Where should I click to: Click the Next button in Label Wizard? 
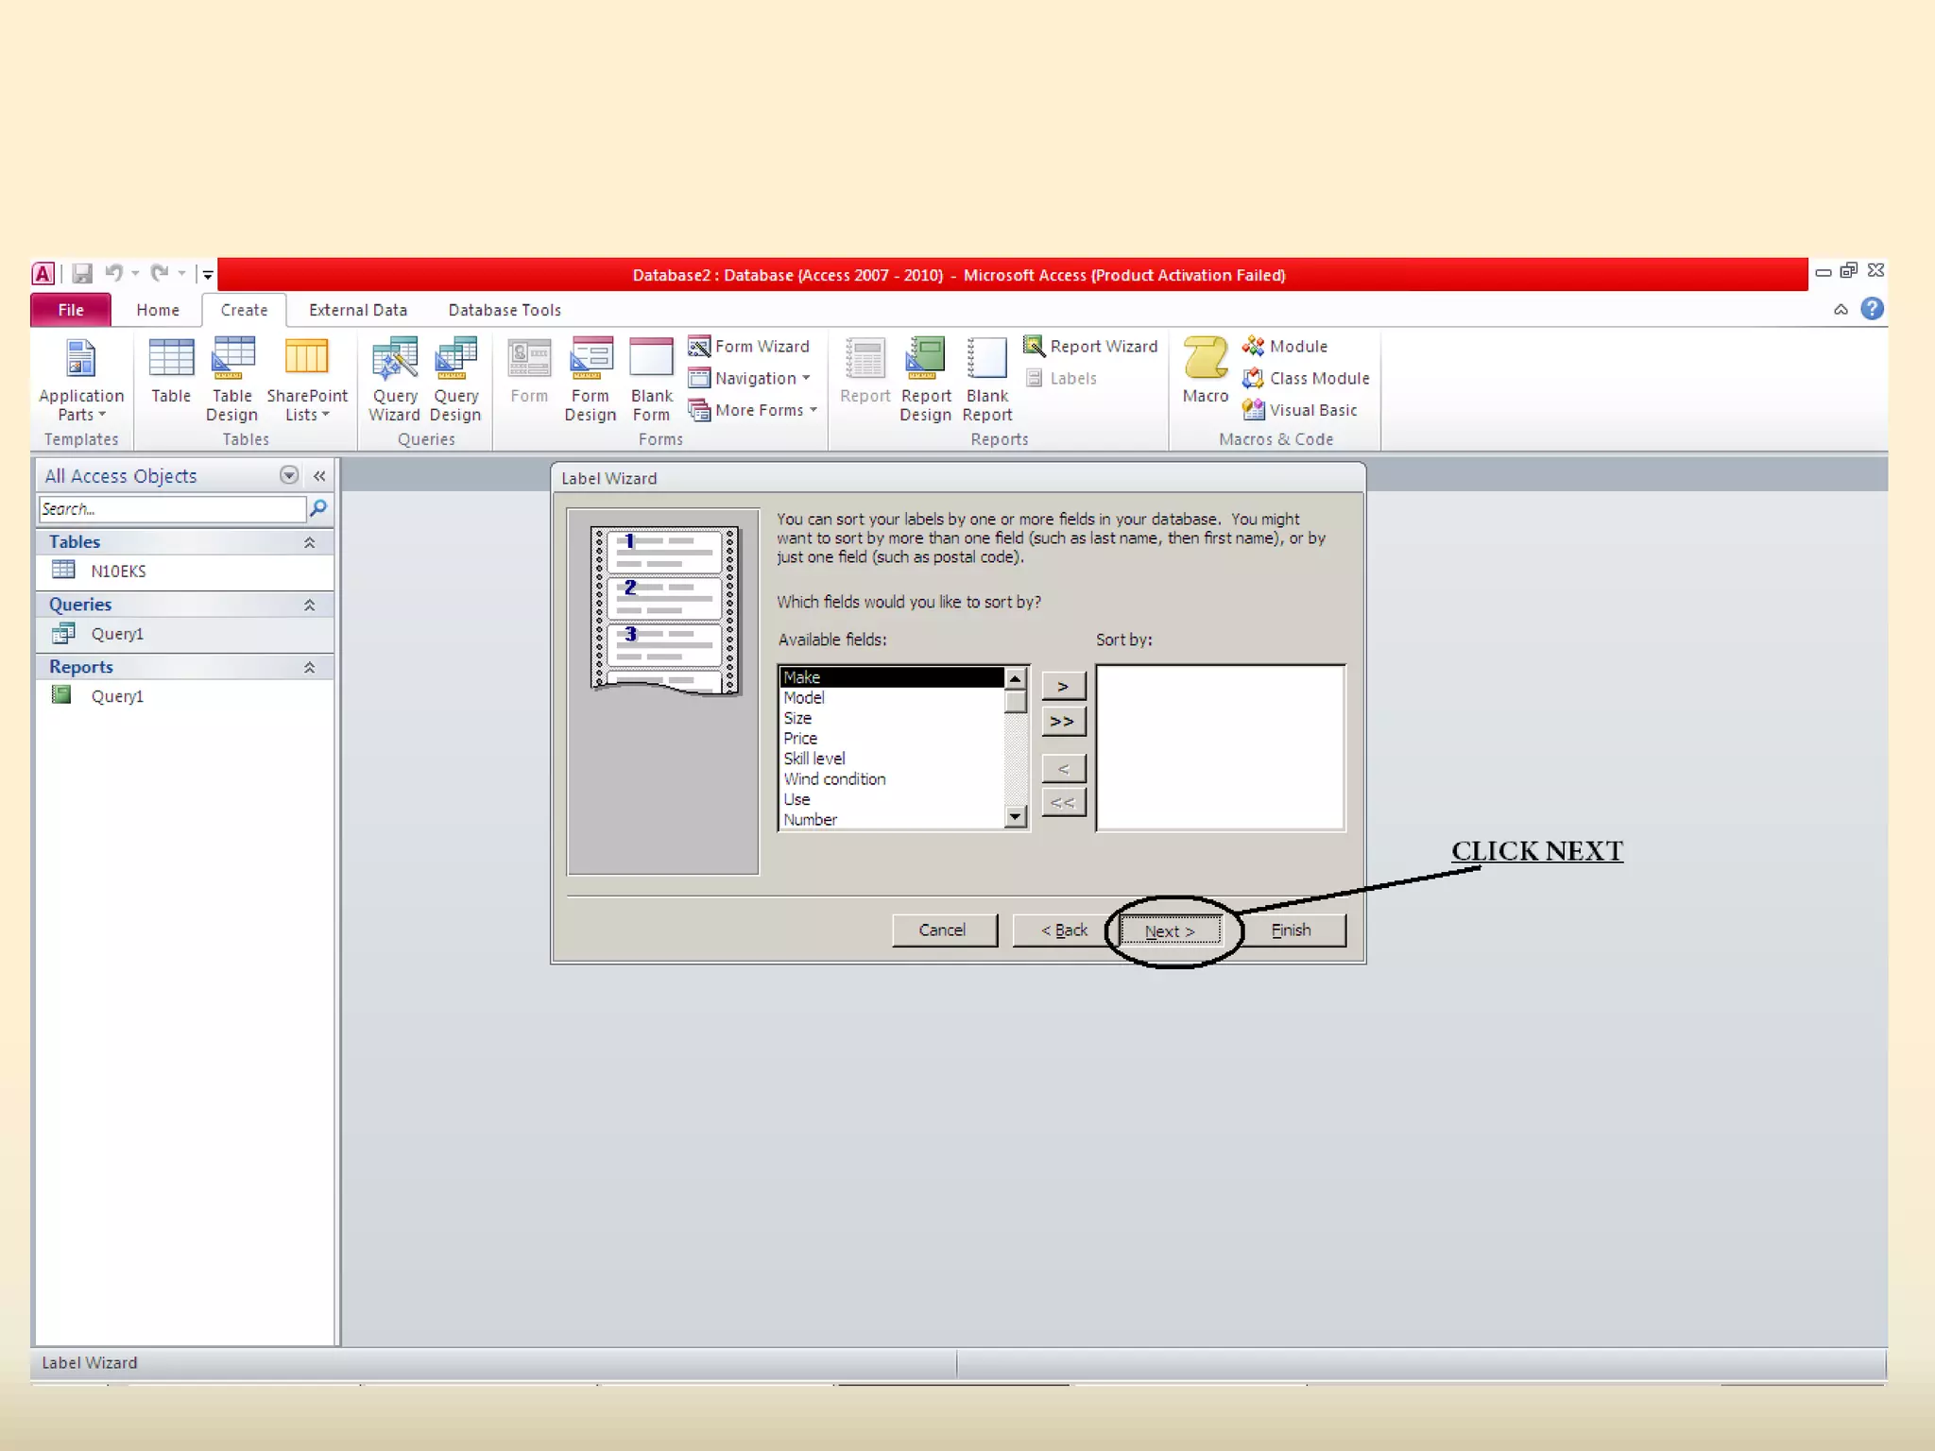coord(1170,930)
